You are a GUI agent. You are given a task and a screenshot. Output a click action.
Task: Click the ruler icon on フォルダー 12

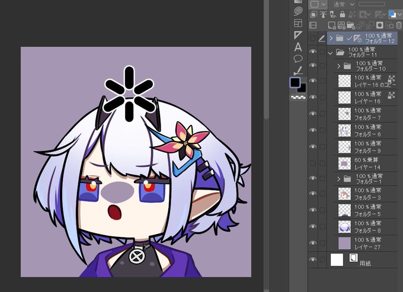[x=357, y=38]
